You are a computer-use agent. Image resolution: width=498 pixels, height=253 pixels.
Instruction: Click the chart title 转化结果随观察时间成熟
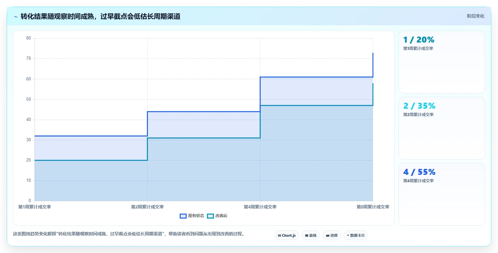click(100, 16)
